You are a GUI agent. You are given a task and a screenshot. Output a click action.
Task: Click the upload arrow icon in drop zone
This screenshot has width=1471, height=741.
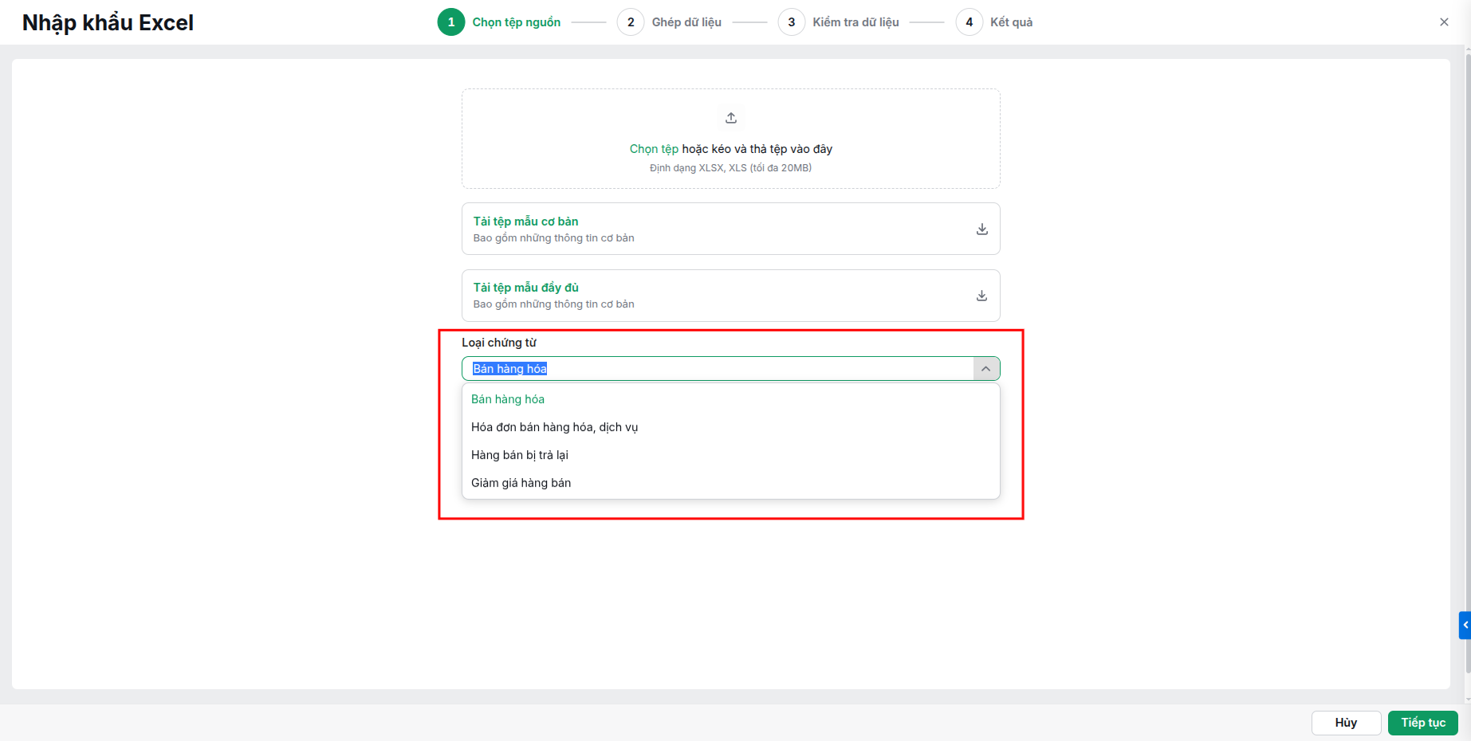pyautogui.click(x=731, y=118)
